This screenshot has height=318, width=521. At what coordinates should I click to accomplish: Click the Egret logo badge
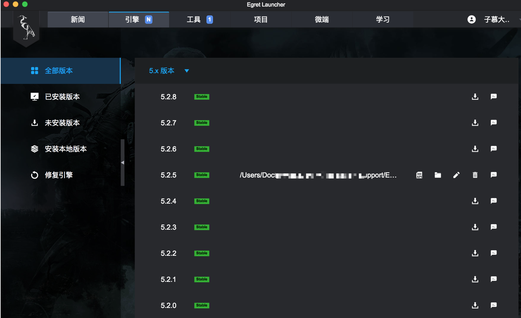tap(26, 29)
